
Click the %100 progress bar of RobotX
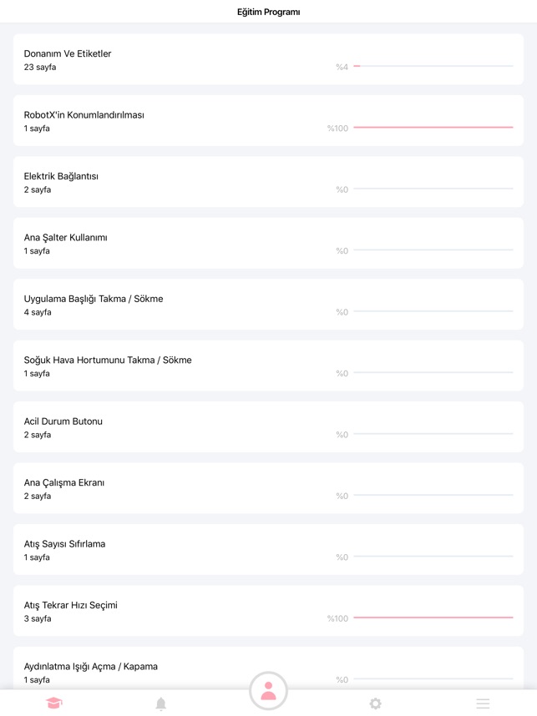433,128
